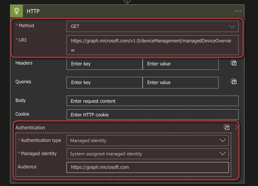Viewport: 258px width, 186px height.
Task: Click the Audience input field
Action: (x=148, y=167)
